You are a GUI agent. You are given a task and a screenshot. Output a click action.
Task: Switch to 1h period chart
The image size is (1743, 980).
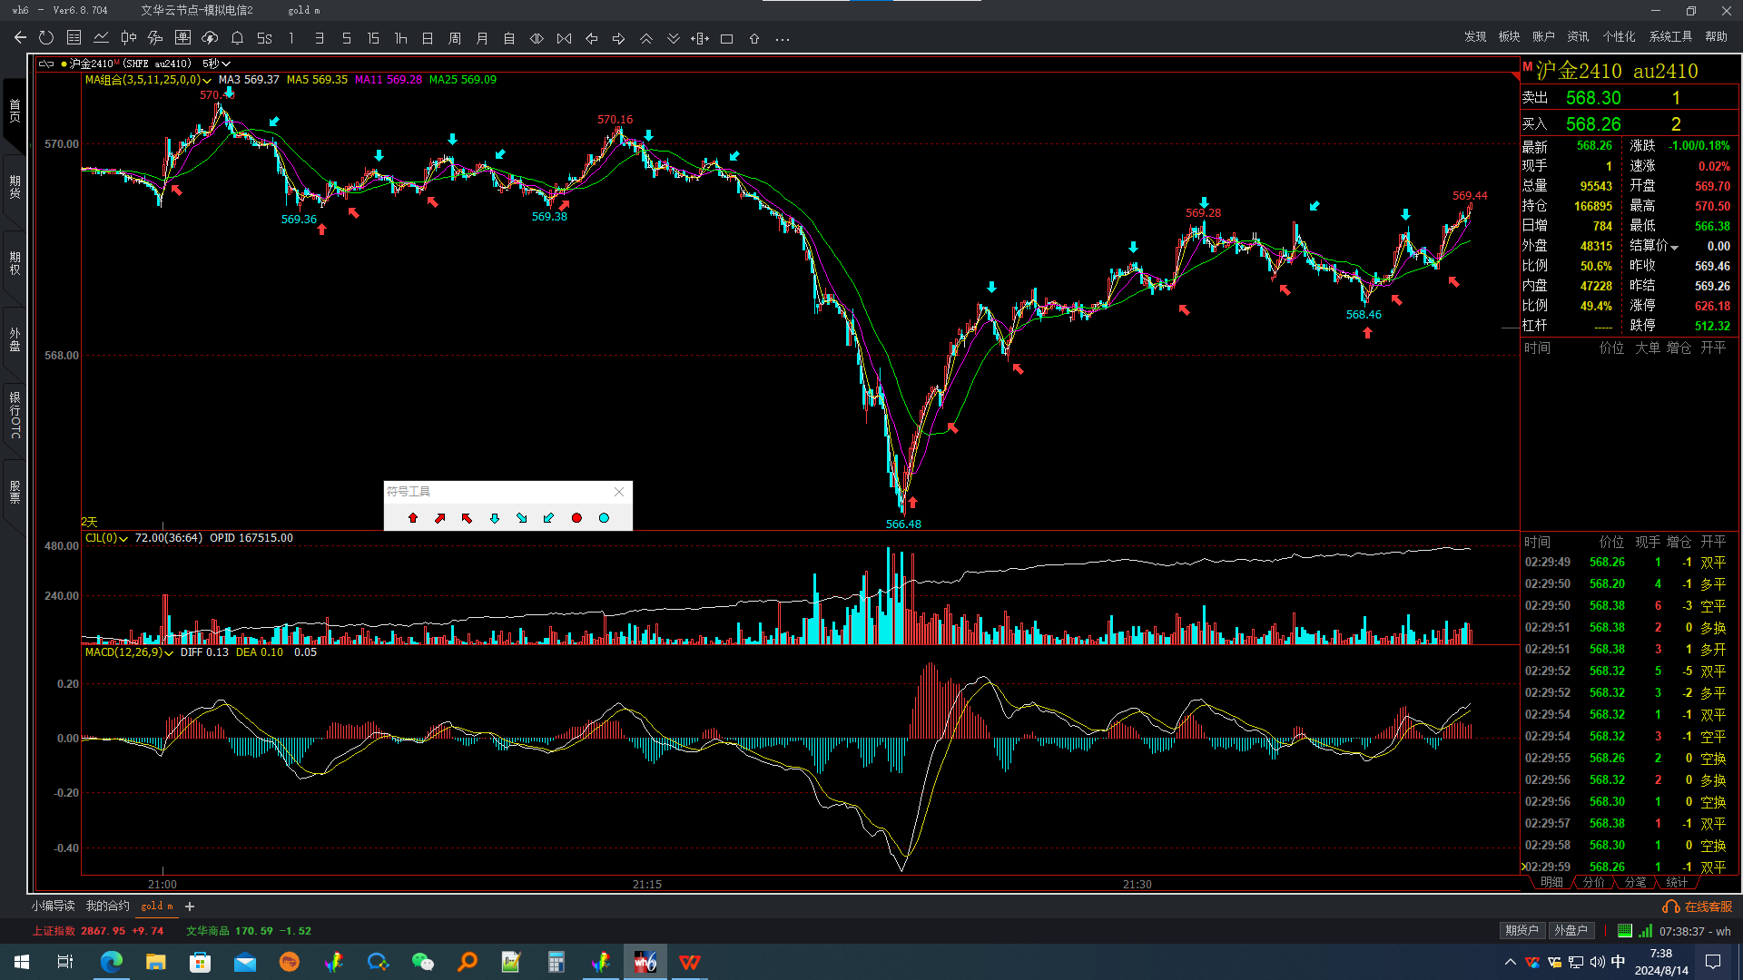point(400,38)
